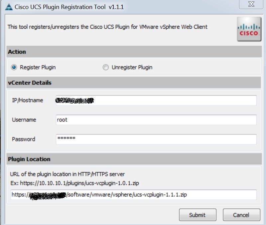
Task: Click the IP/Hostname input field
Action: click(x=156, y=101)
